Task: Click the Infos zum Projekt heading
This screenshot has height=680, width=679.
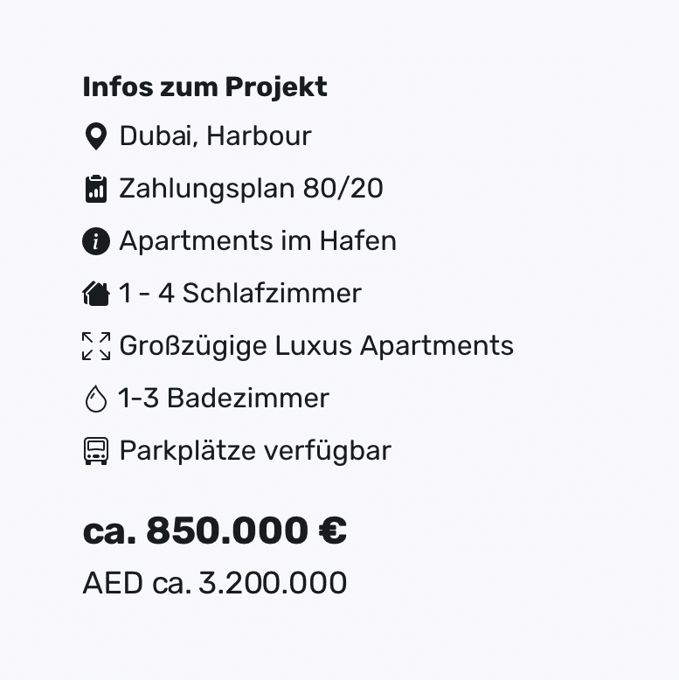Action: 204,87
